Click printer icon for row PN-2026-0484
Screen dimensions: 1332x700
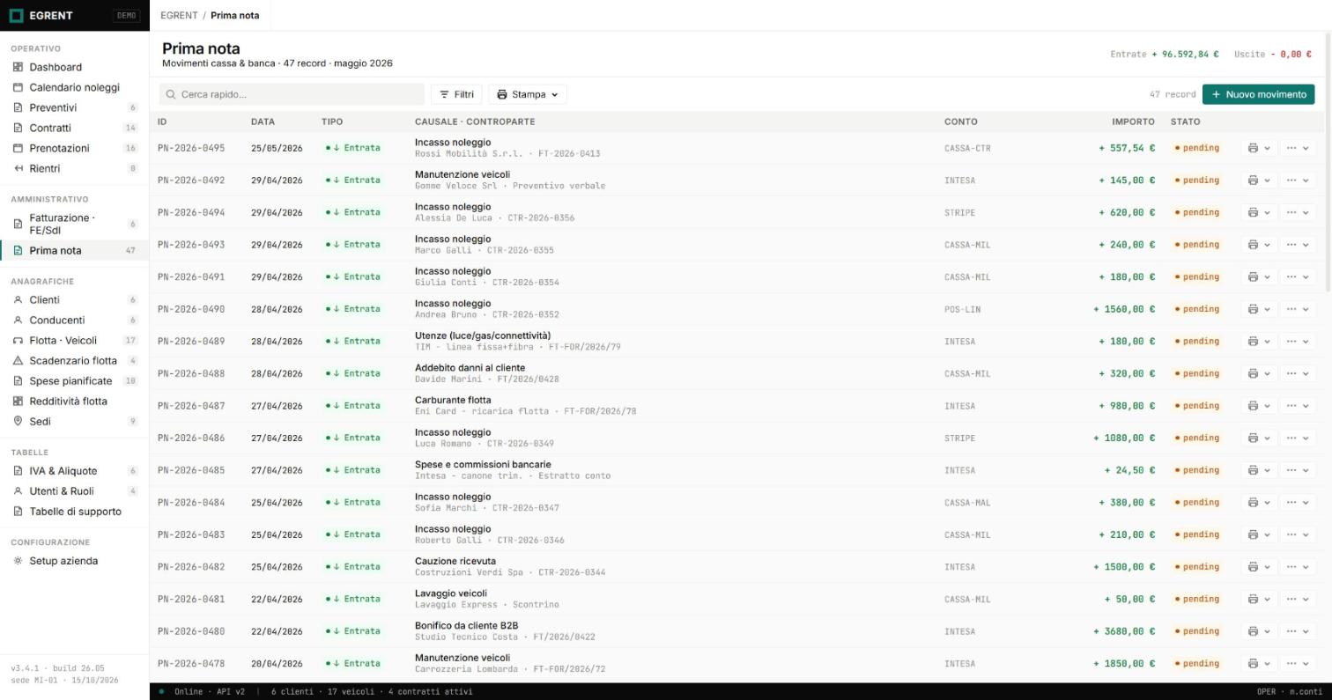tap(1253, 503)
